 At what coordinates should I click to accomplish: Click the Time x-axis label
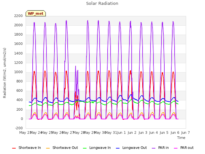coord(181,138)
